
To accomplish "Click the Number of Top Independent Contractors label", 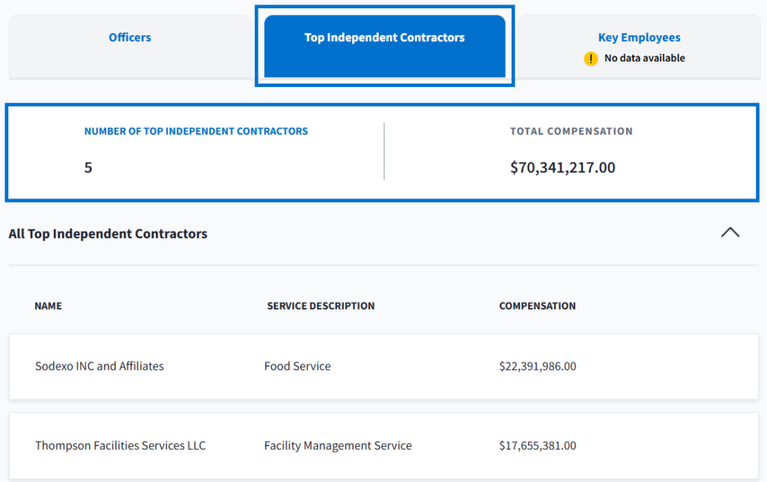I will pos(195,131).
